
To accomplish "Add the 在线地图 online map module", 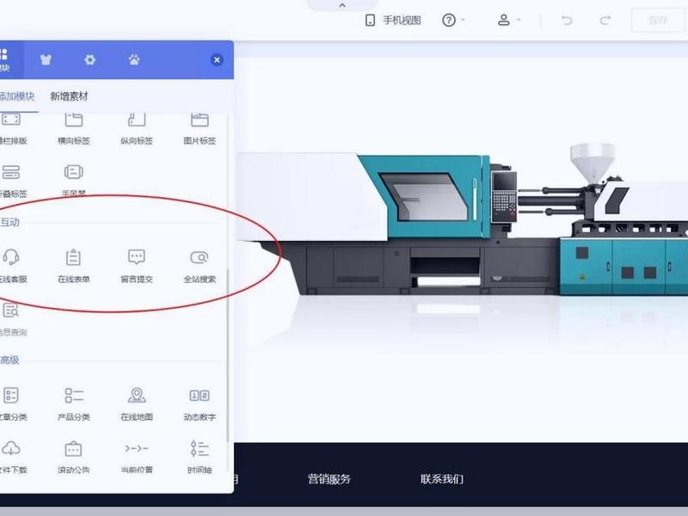I will click(137, 404).
